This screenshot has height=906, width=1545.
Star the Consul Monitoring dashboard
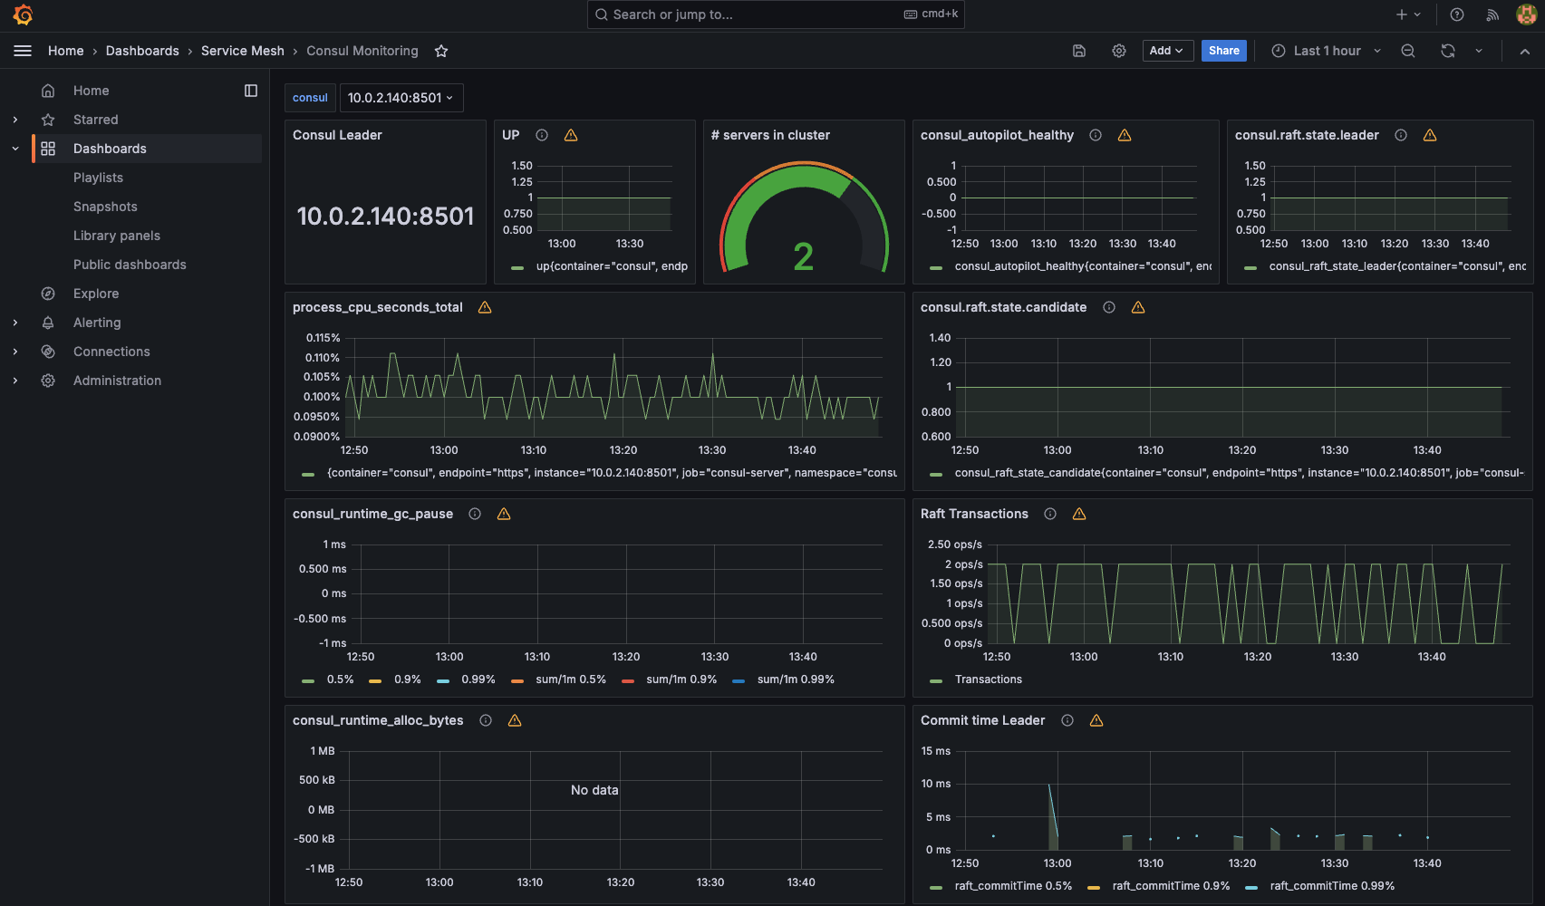pos(441,51)
